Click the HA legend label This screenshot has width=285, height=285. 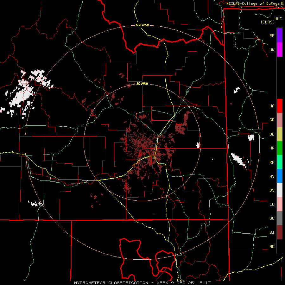click(272, 106)
